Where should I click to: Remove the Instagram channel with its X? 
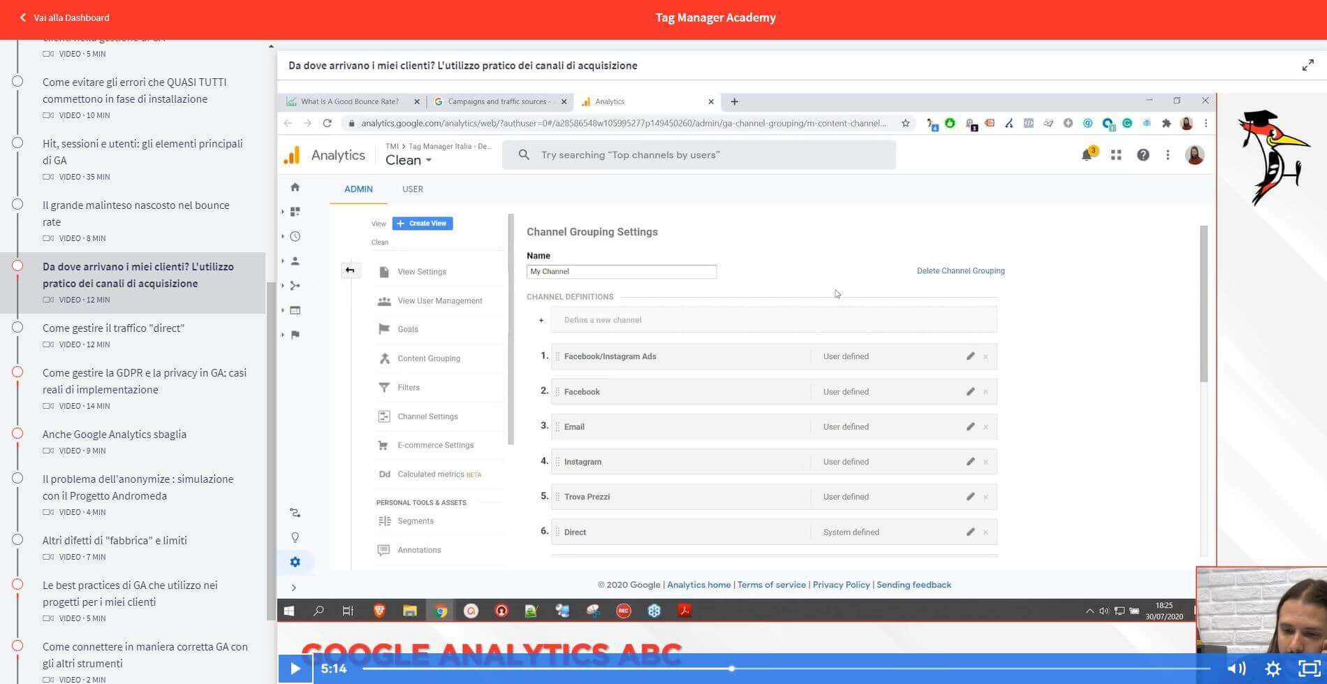(x=985, y=462)
